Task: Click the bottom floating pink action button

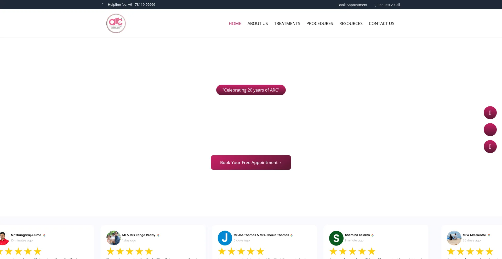Action: click(490, 146)
